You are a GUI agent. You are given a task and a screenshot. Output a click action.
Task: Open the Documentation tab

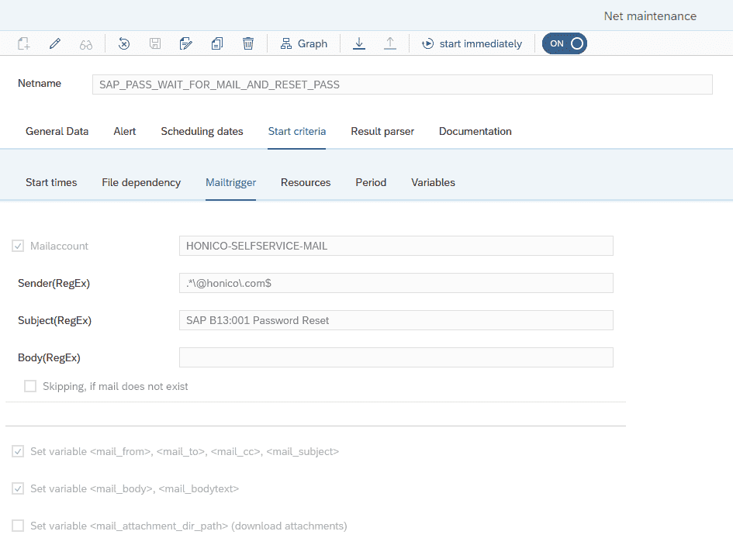[475, 131]
